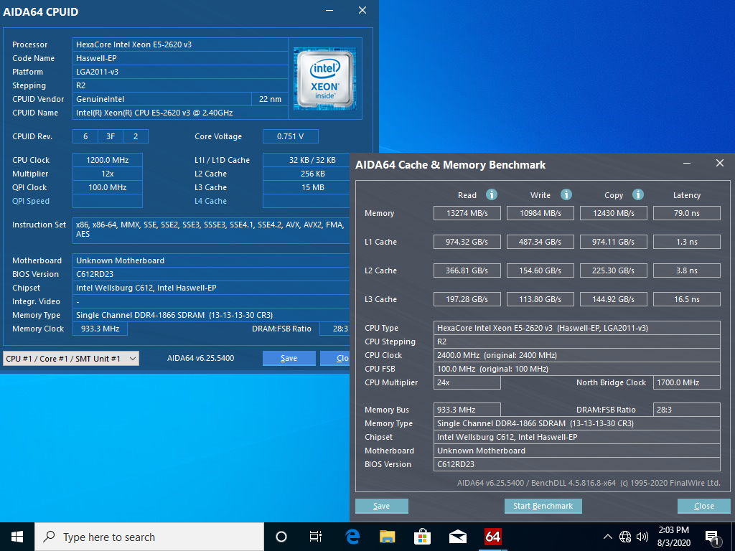Minimize the AIDA64 CPUID window
Image resolution: width=735 pixels, height=551 pixels.
[x=329, y=10]
